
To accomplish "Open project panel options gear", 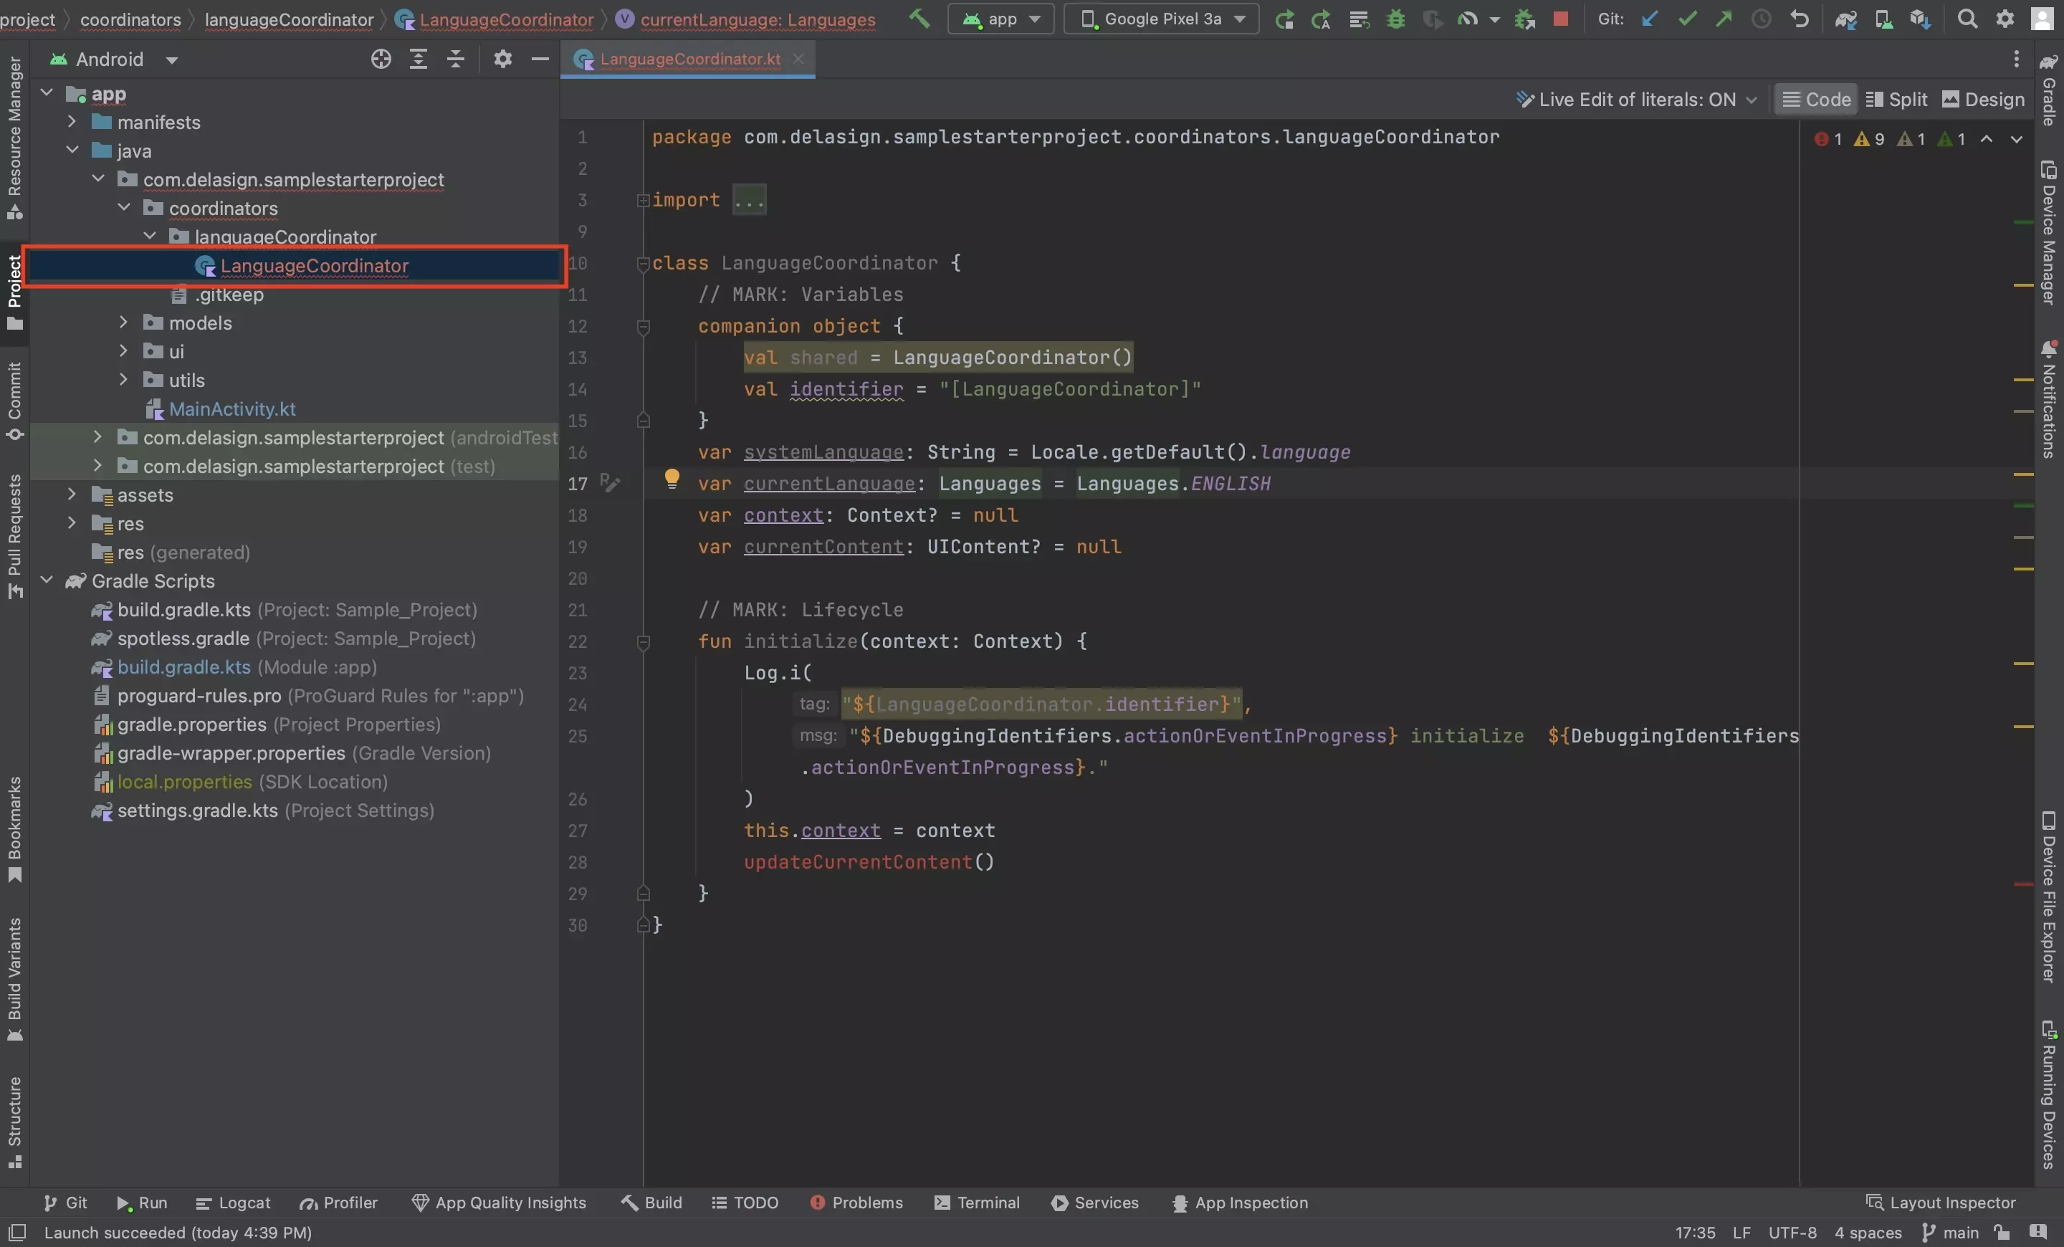I will [502, 59].
